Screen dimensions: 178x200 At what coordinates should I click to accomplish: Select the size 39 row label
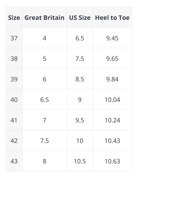[14, 79]
